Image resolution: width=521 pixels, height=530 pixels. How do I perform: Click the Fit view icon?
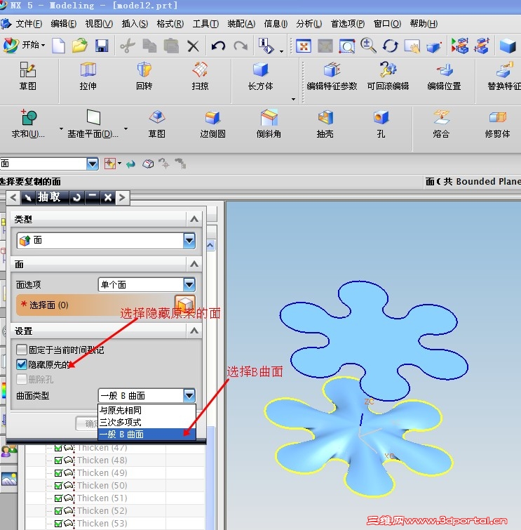pyautogui.click(x=303, y=46)
